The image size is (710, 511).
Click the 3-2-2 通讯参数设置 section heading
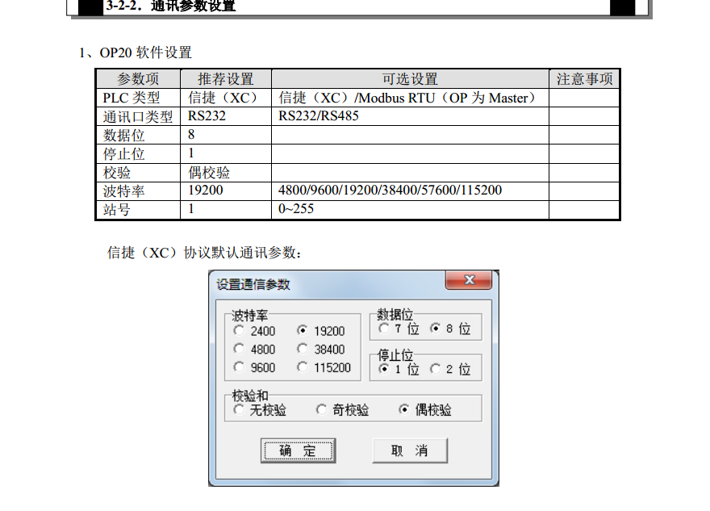coord(171,6)
